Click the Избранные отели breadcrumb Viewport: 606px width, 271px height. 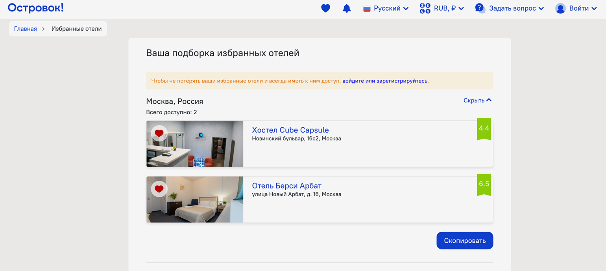[76, 29]
